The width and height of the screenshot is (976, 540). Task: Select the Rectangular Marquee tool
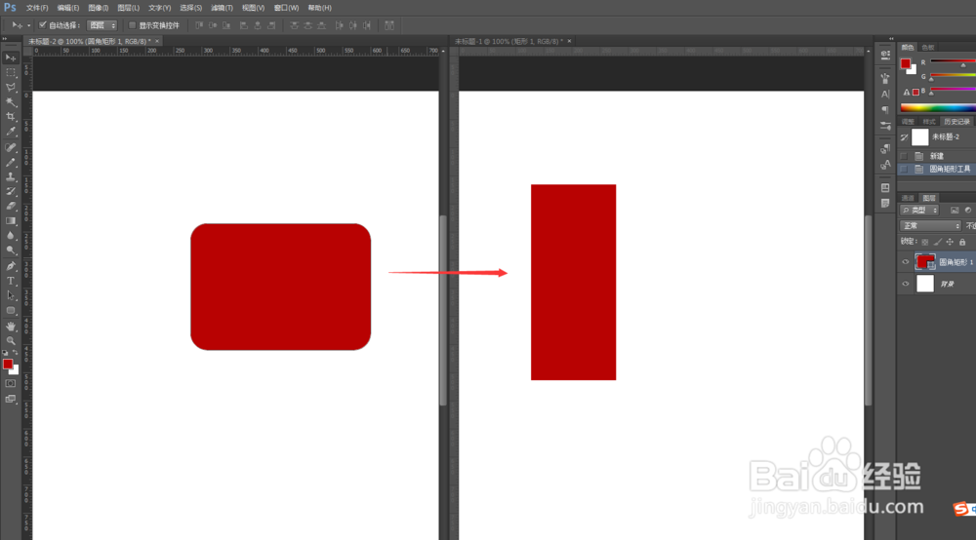click(x=11, y=73)
